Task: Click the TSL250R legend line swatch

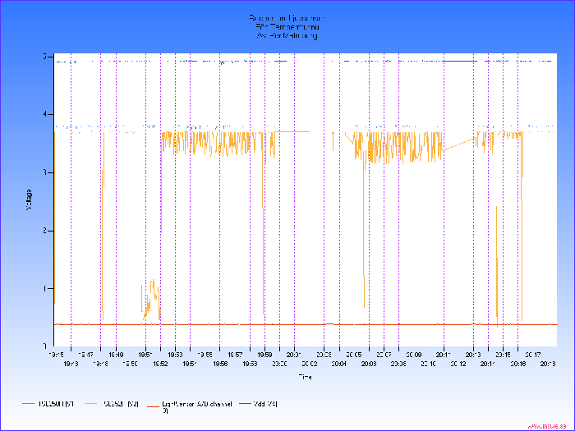Action: tap(30, 404)
